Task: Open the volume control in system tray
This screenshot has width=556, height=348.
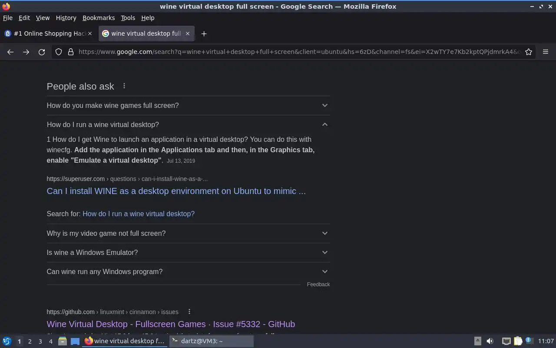Action: 490,341
